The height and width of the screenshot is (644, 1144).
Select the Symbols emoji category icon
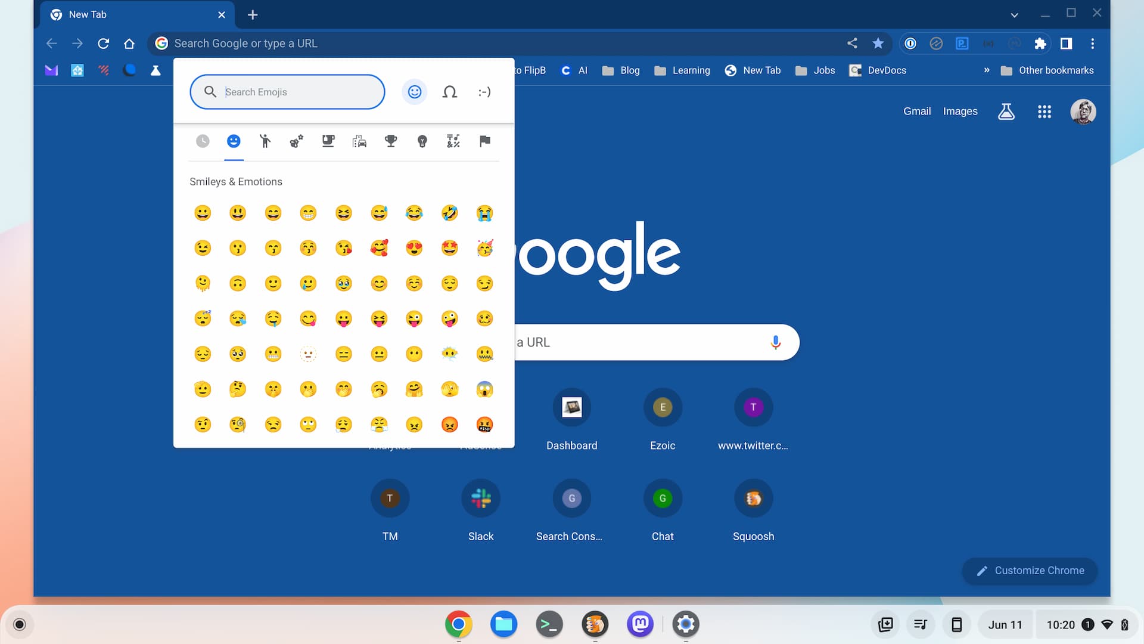pyautogui.click(x=453, y=141)
